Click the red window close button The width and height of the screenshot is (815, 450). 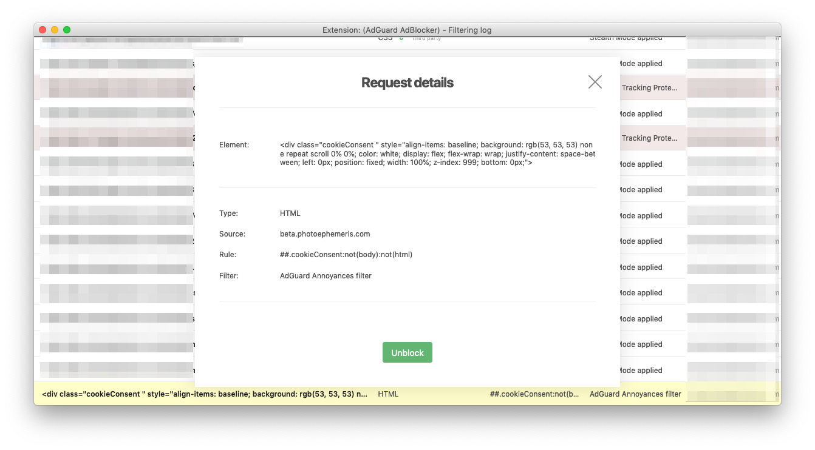pyautogui.click(x=43, y=30)
